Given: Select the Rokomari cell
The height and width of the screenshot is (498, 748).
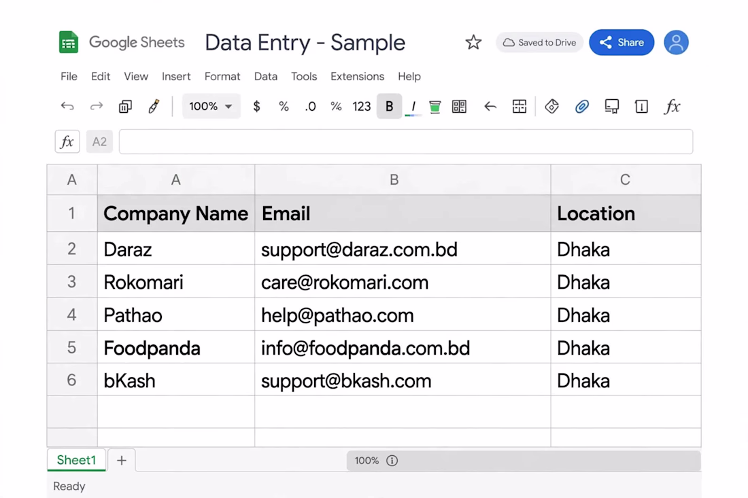Looking at the screenshot, I should 176,282.
